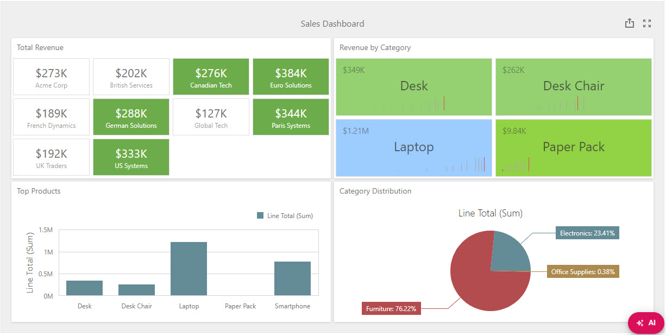
Task: Click the Sales Dashboard title
Action: click(x=332, y=23)
